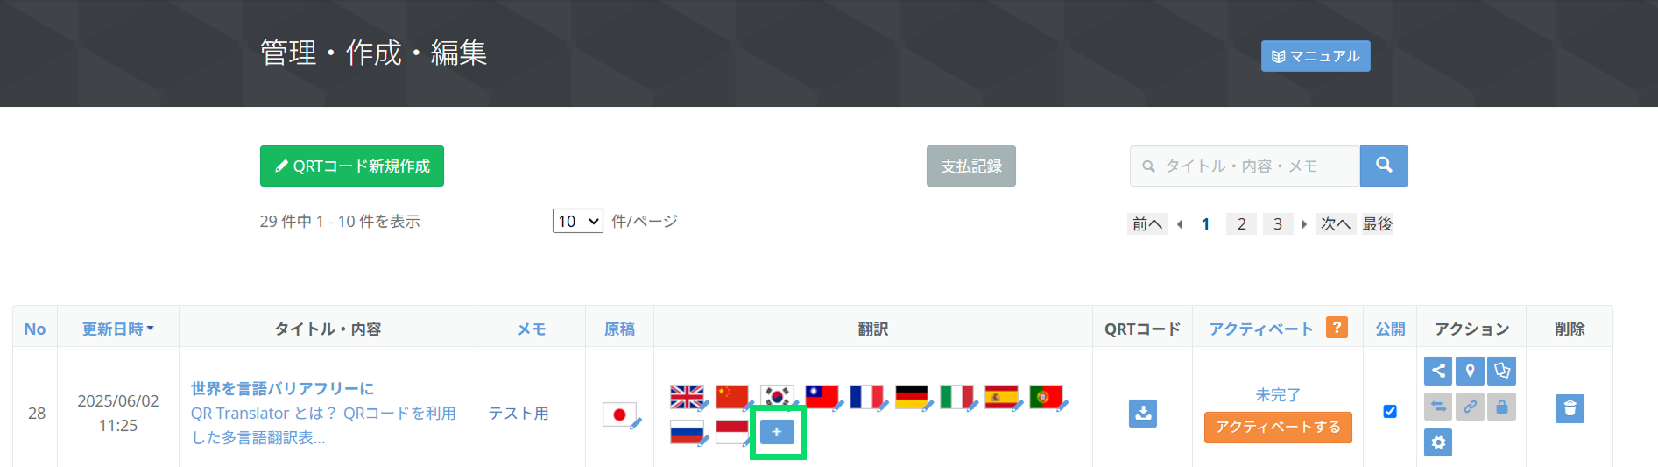Edit the UK flag English translation
Image resolution: width=1658 pixels, height=467 pixels.
pyautogui.click(x=688, y=397)
